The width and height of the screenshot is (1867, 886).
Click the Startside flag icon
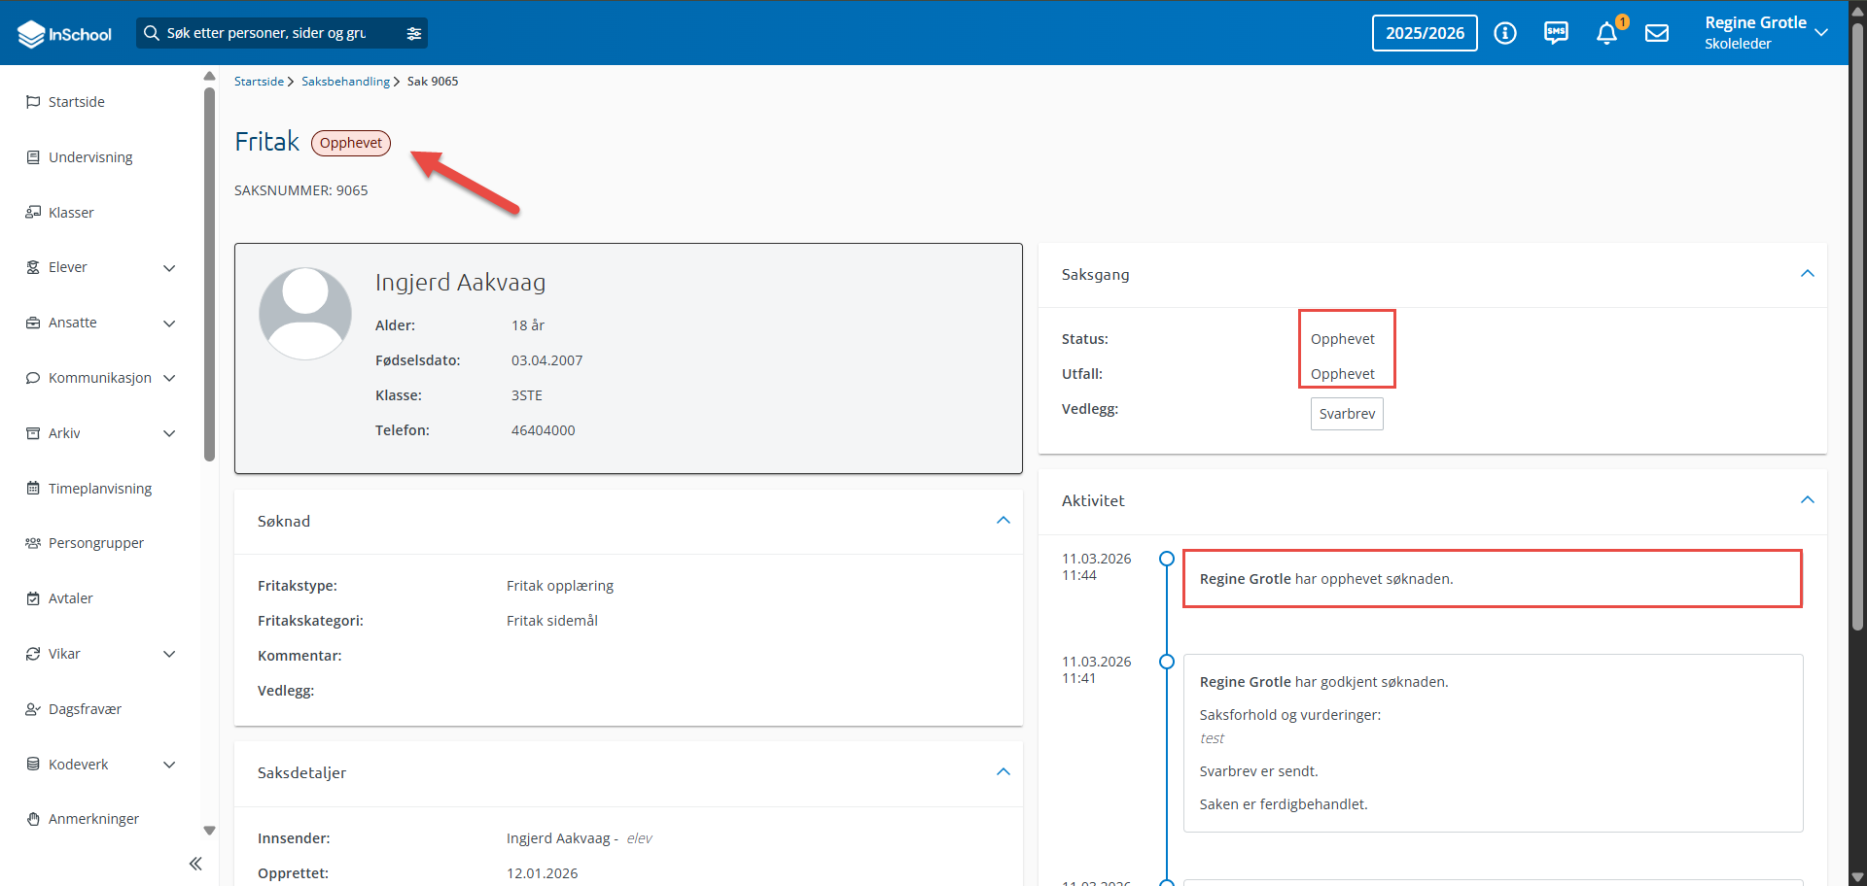[33, 102]
